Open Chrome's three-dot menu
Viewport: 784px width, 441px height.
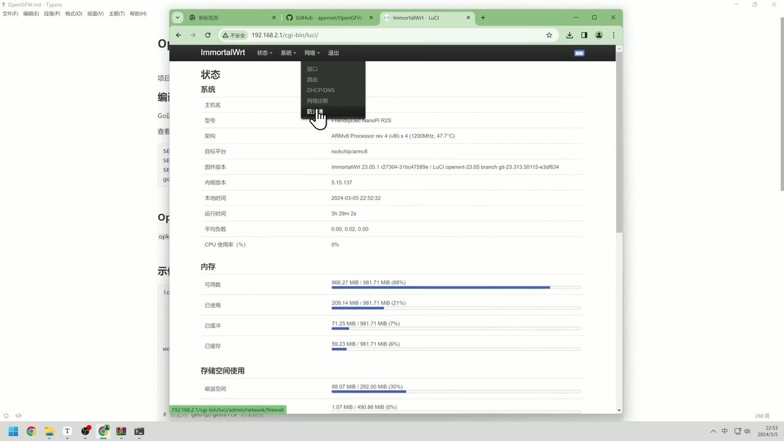[613, 35]
